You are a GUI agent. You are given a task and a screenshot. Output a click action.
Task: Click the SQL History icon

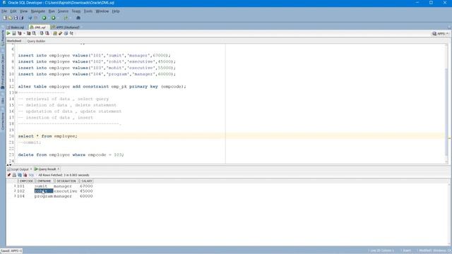coord(71,33)
